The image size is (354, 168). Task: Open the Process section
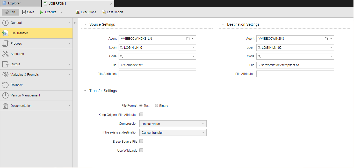pyautogui.click(x=36, y=44)
